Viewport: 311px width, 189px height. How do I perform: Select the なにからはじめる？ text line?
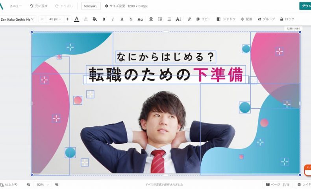click(x=166, y=57)
